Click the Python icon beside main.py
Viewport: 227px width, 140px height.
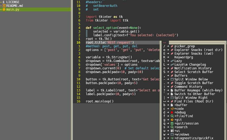[4, 9]
